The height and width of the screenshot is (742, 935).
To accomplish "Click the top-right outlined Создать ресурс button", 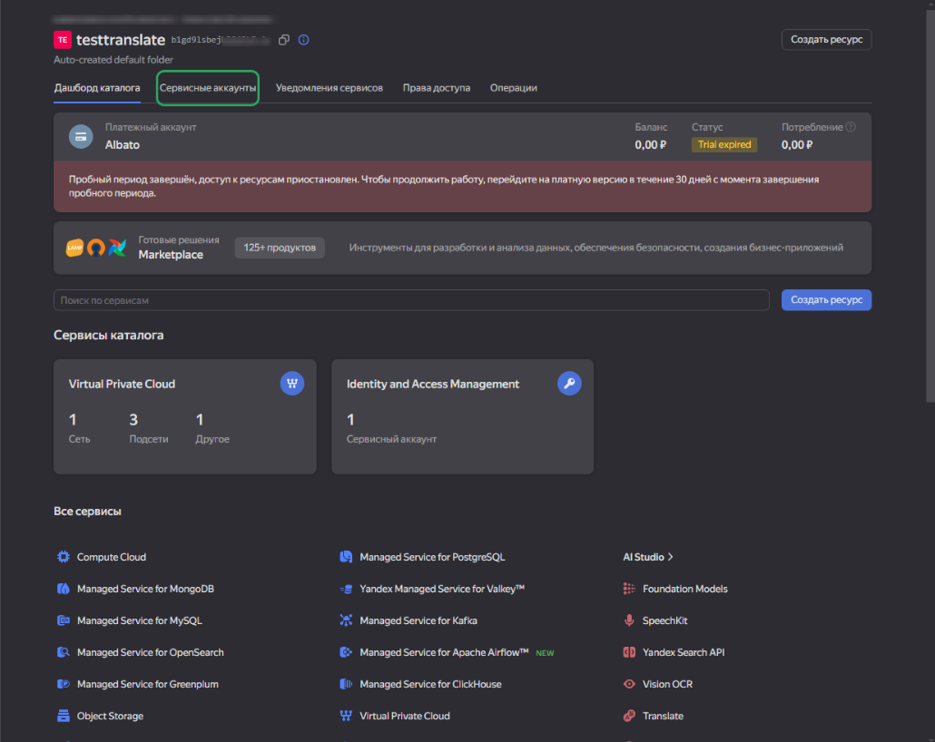I will pyautogui.click(x=826, y=40).
